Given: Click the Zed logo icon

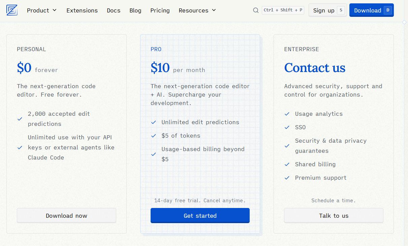Looking at the screenshot, I should point(12,10).
